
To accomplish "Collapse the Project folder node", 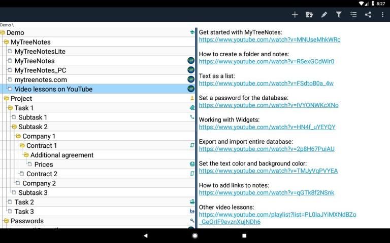I will 7,98.
